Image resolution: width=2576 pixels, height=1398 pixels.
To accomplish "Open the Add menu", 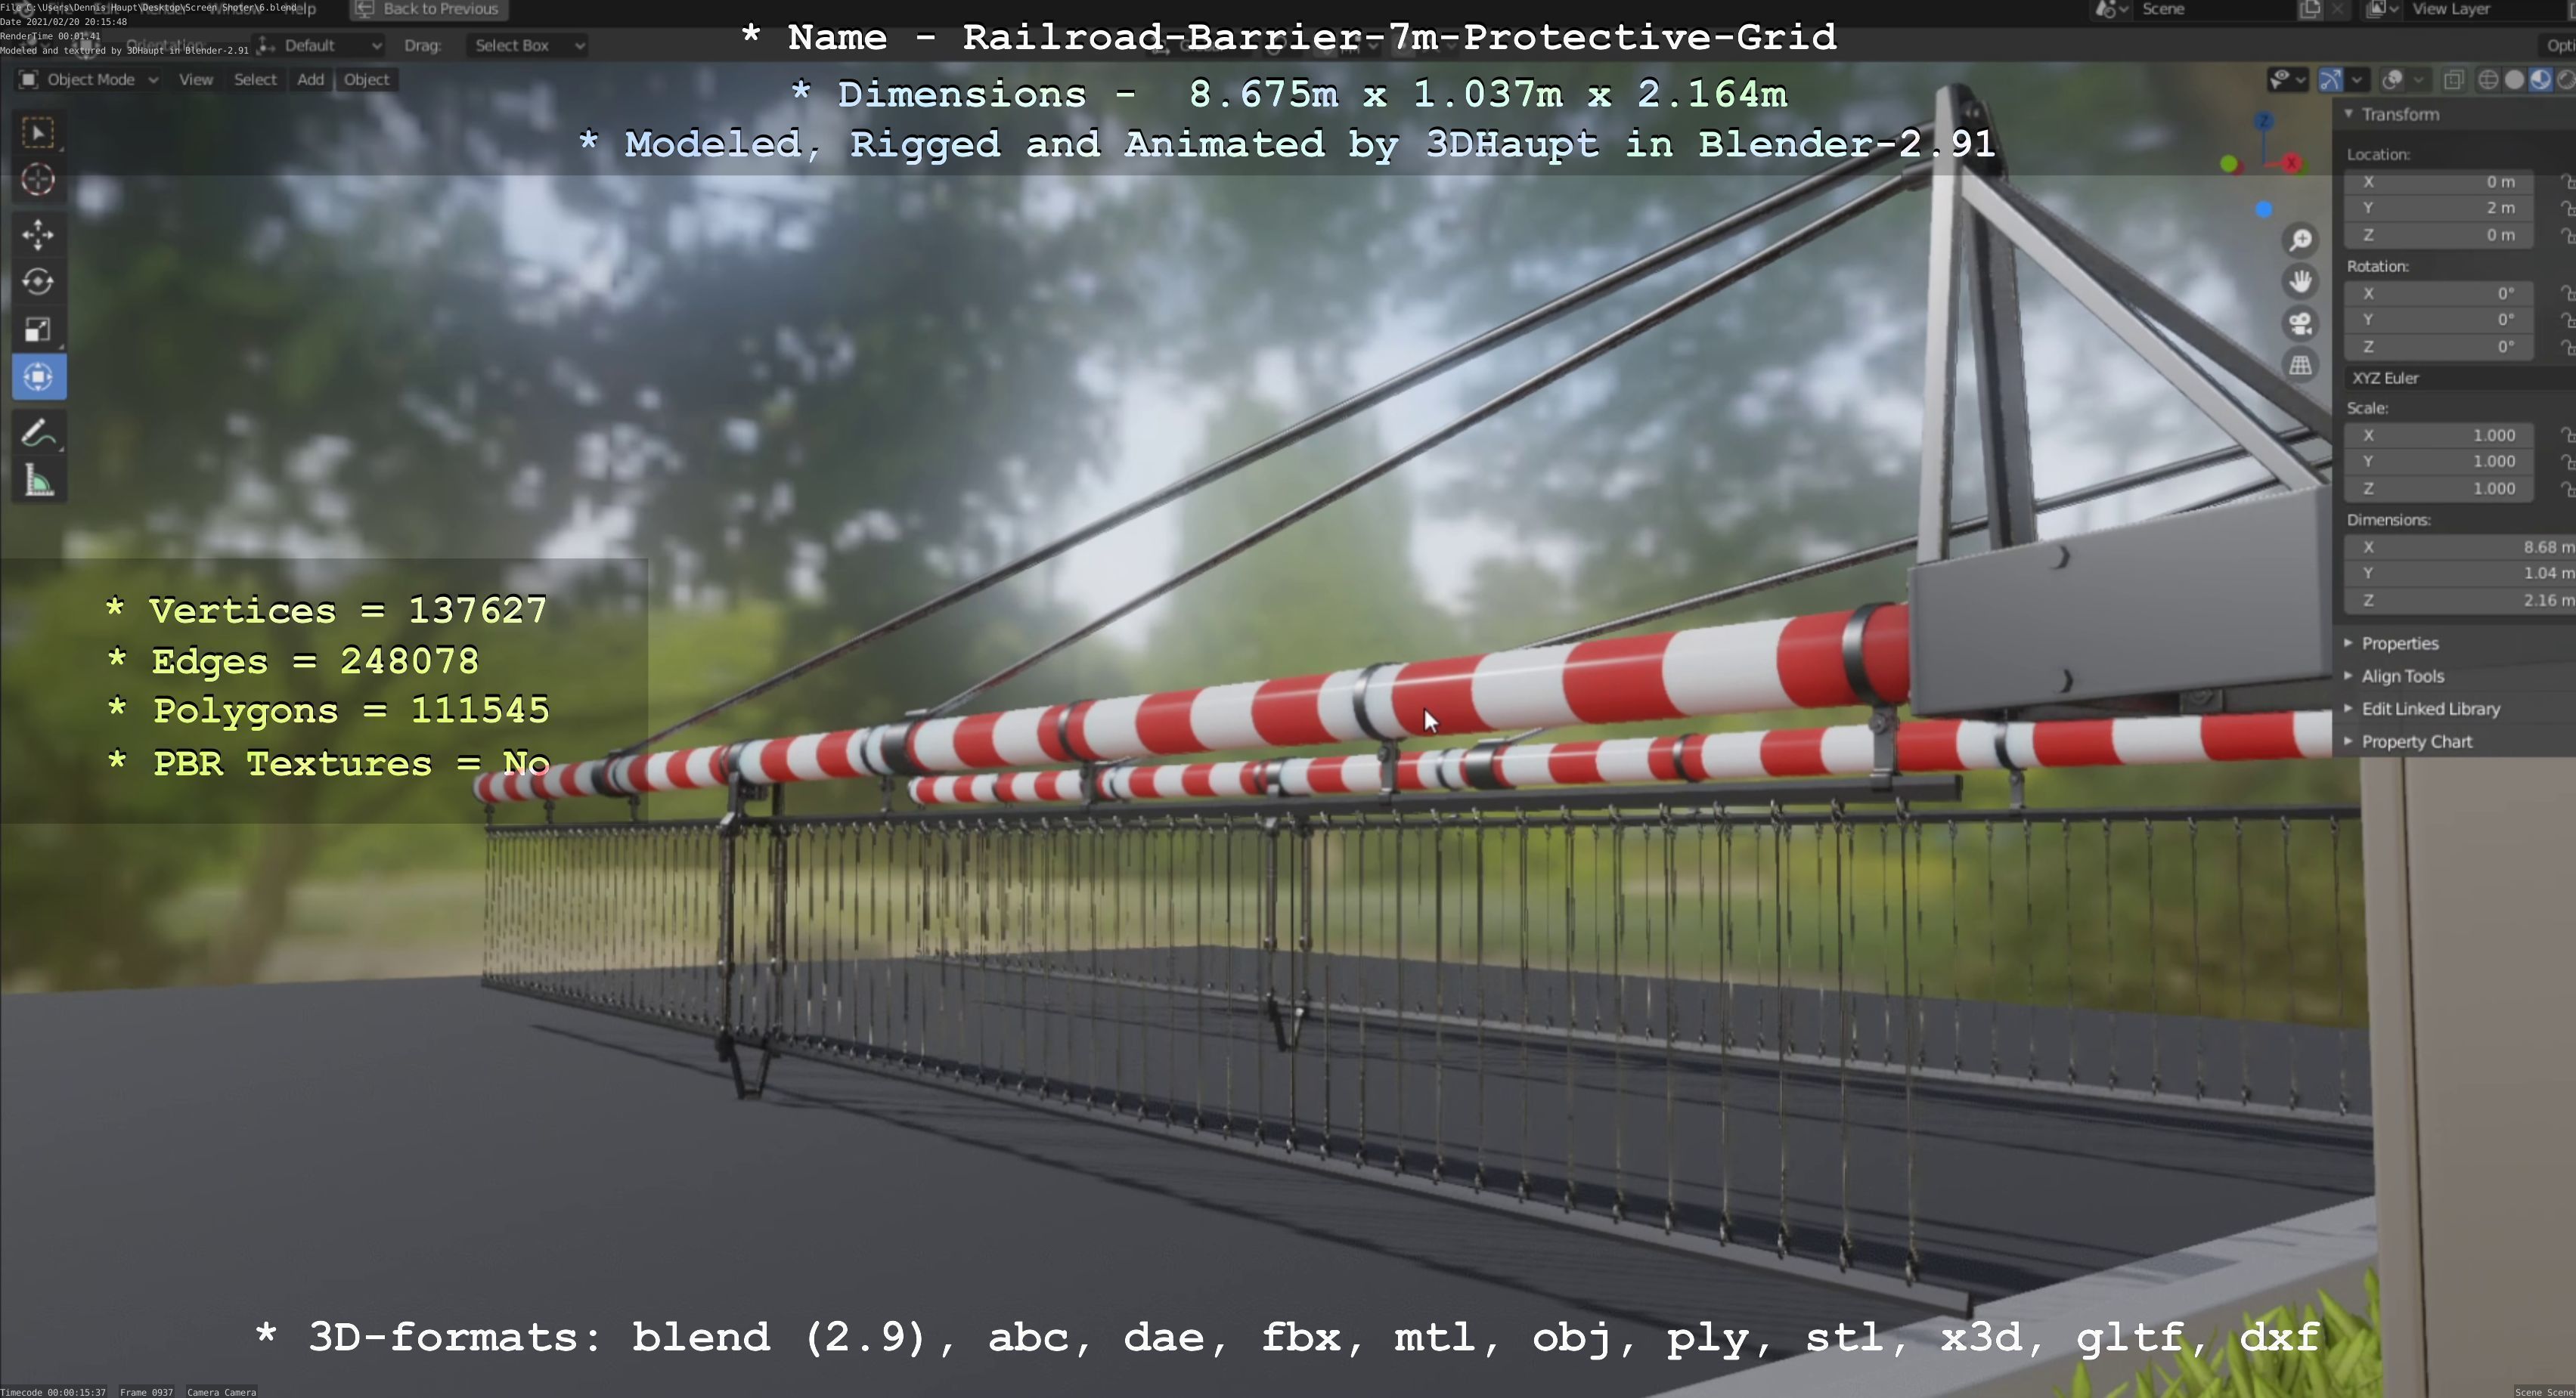I will point(310,79).
